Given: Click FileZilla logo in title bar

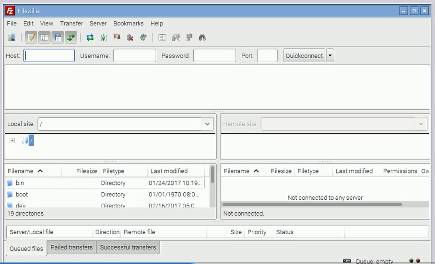Looking at the screenshot, I should tap(10, 11).
